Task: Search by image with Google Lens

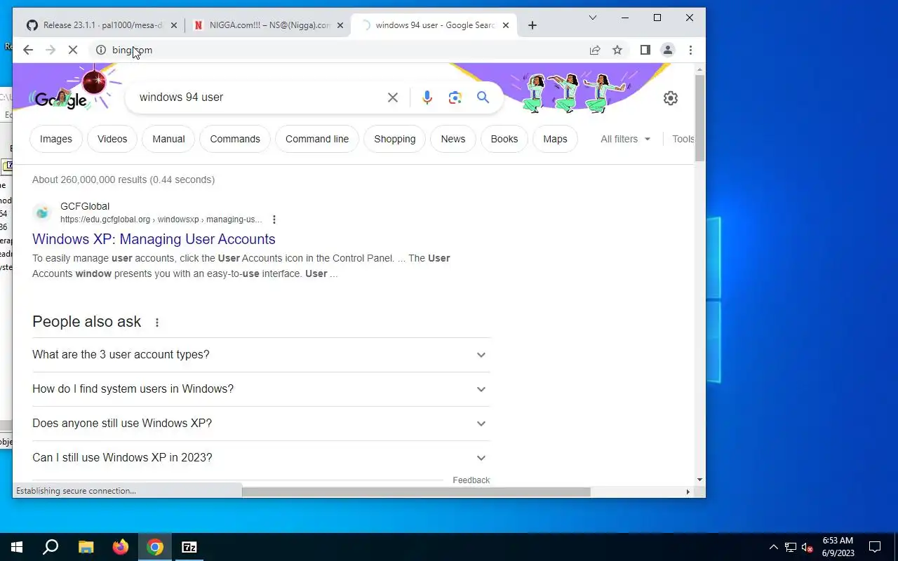Action: pyautogui.click(x=455, y=97)
